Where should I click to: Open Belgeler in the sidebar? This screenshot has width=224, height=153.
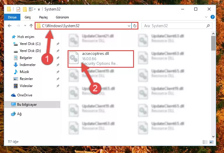(x=26, y=58)
